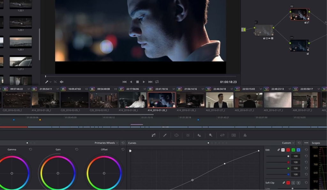Reset all Primaries Wheels adjustments
Image resolution: width=327 pixels, height=190 pixels.
pyautogui.click(x=123, y=143)
